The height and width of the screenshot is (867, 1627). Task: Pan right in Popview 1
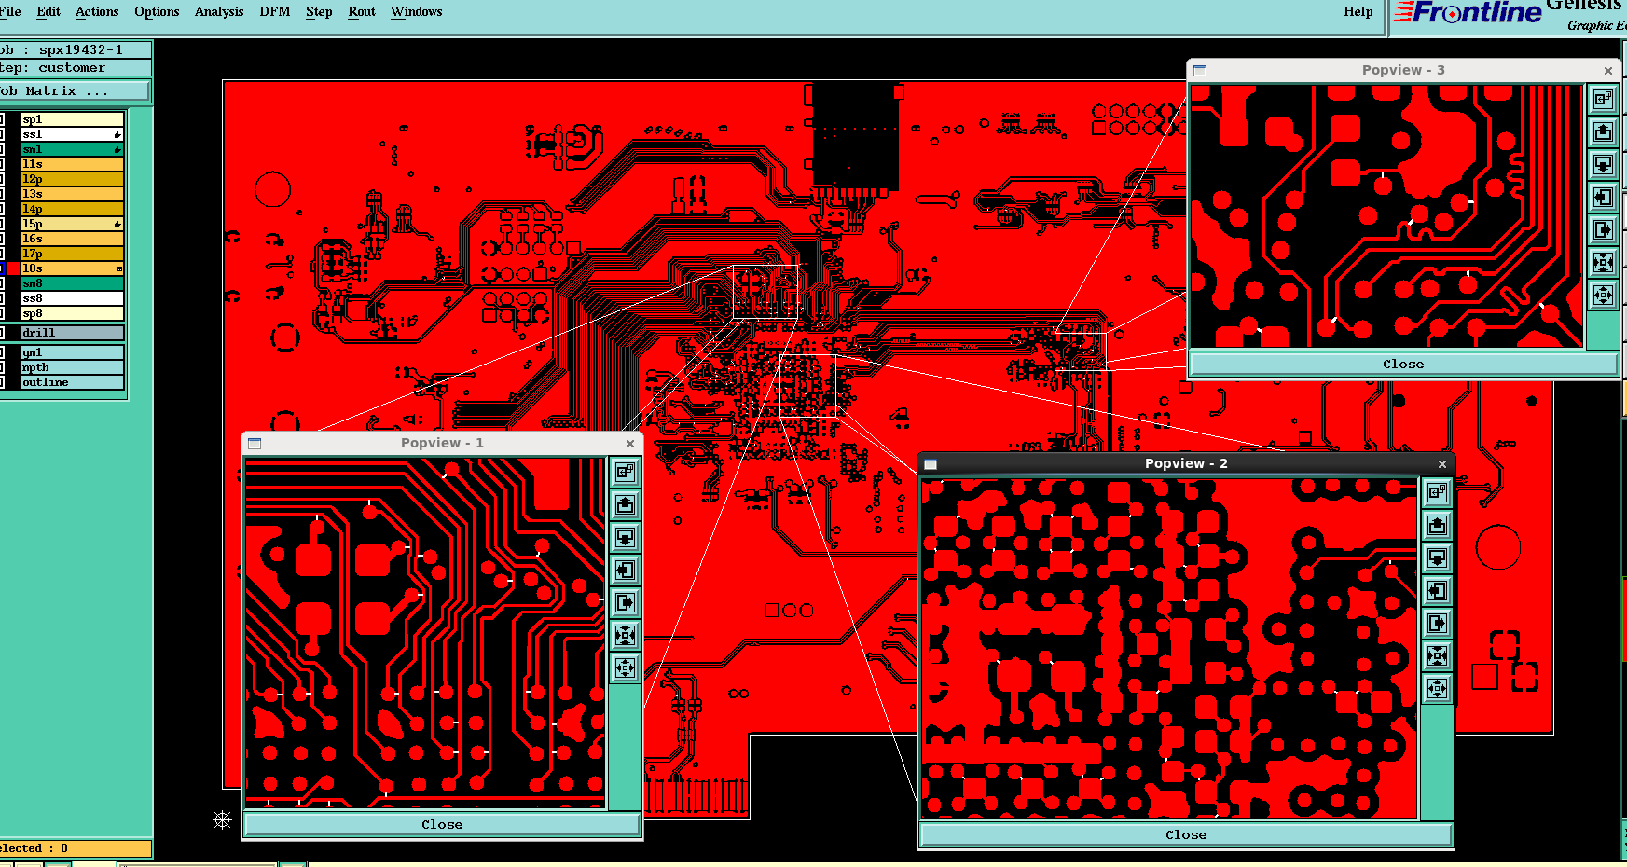coord(625,603)
